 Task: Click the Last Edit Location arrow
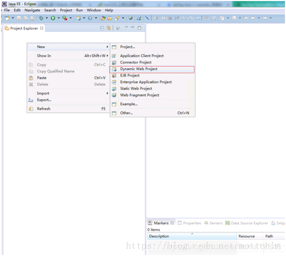tap(246, 18)
